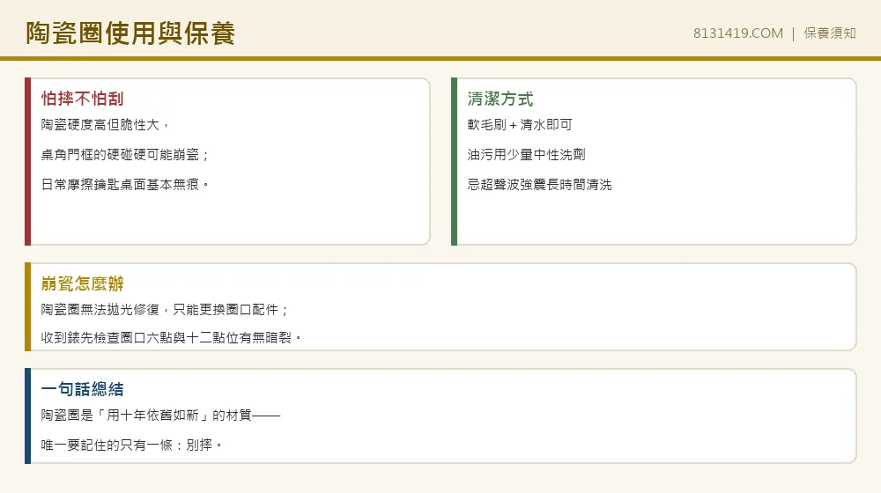Click the line 軟毛刷 + 清水即可
881x493 pixels.
point(519,125)
